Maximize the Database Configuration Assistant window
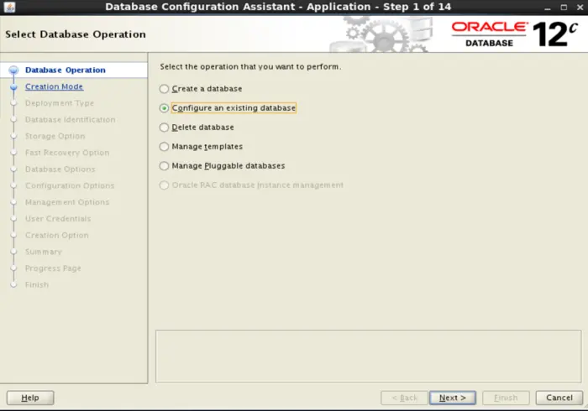 click(x=564, y=7)
